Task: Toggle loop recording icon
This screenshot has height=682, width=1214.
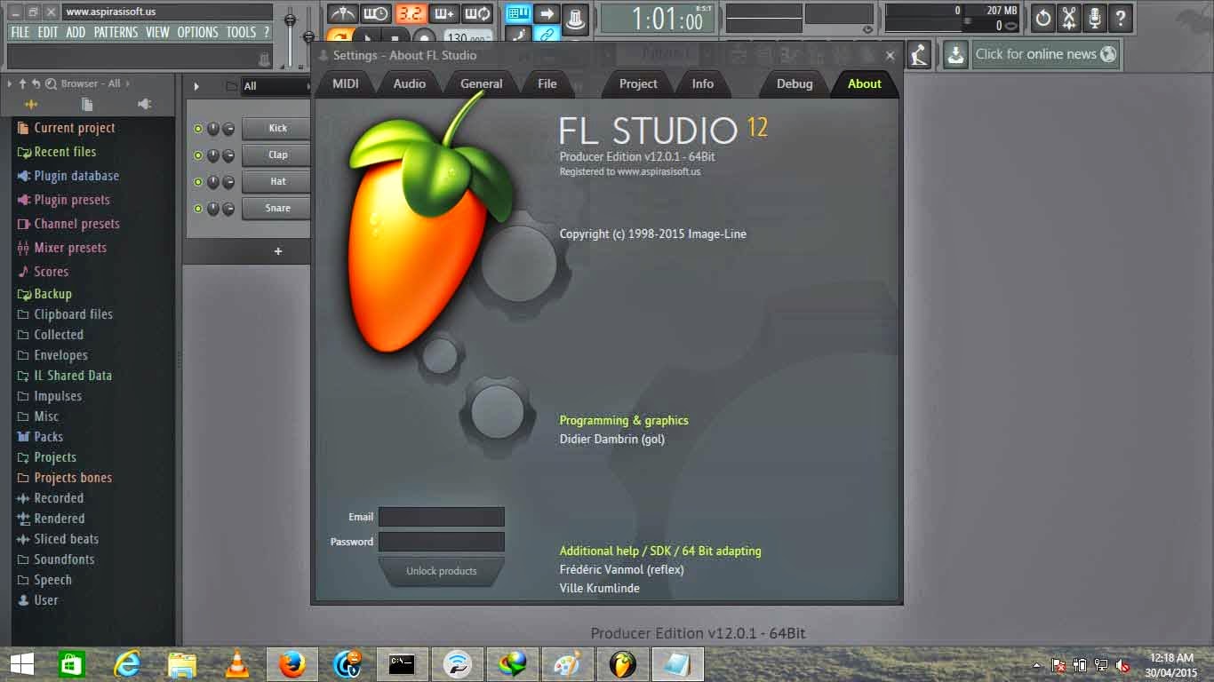Action: 477,14
